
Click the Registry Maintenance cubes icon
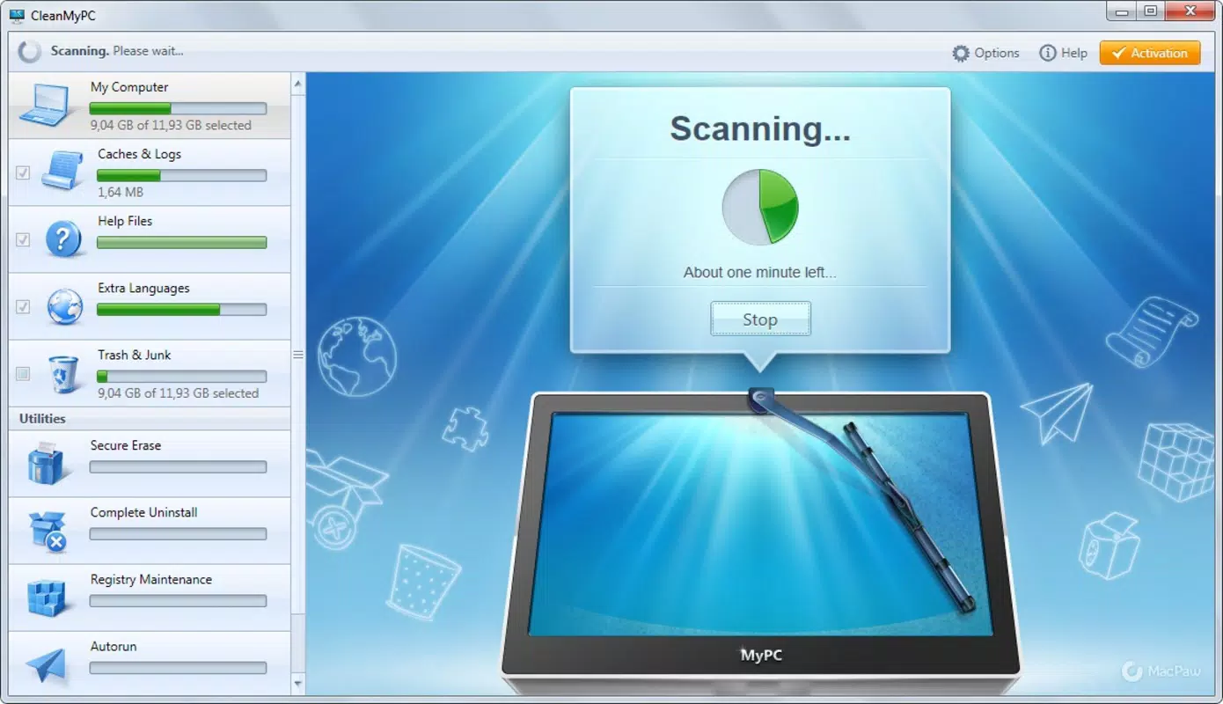[46, 598]
